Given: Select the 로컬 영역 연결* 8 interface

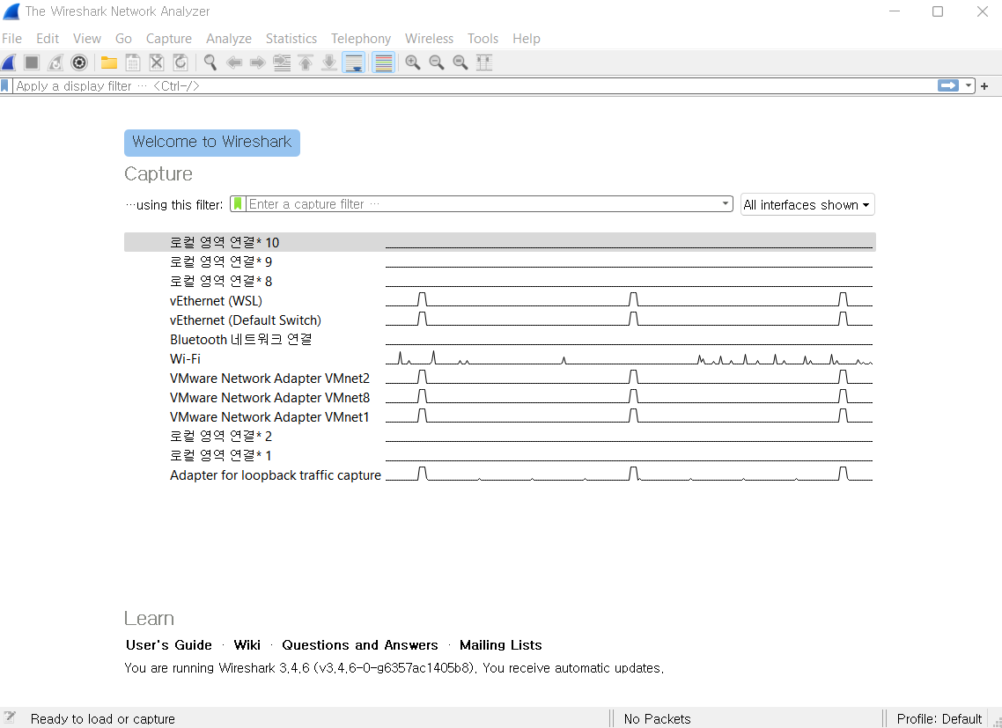Looking at the screenshot, I should (x=500, y=281).
